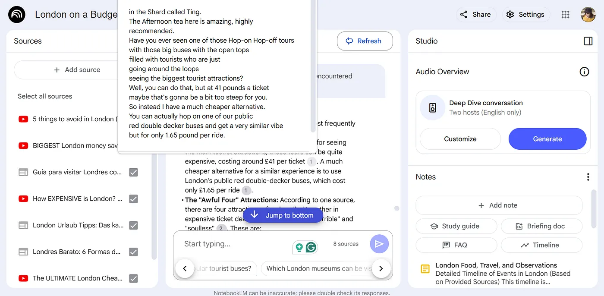Screen dimensions: 604x296
Task: Open the user profile avatar
Action: 588,15
